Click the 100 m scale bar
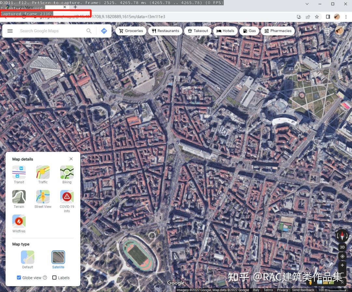 pyautogui.click(x=332, y=290)
